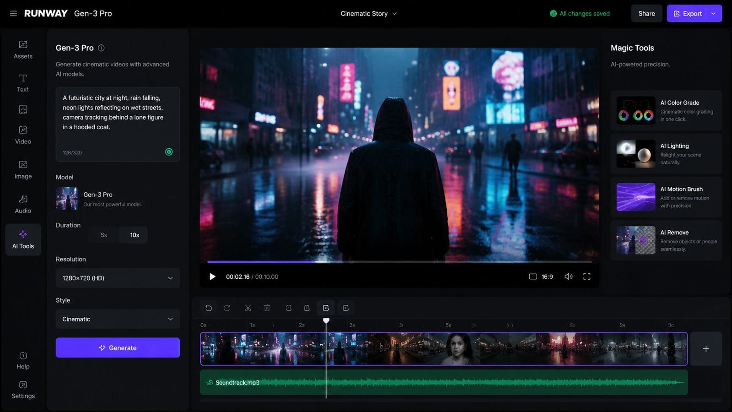The height and width of the screenshot is (412, 732).
Task: Open the AI Color Grade tool
Action: tap(666, 111)
